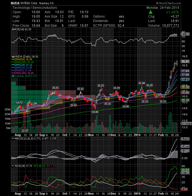Click the header Volume value 10,077,773
Image resolution: width=192 pixels, height=196 pixels.
171,26
